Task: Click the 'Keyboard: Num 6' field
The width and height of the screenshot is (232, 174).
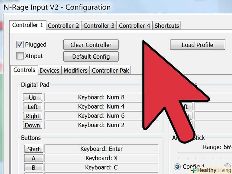Action: coord(101,116)
